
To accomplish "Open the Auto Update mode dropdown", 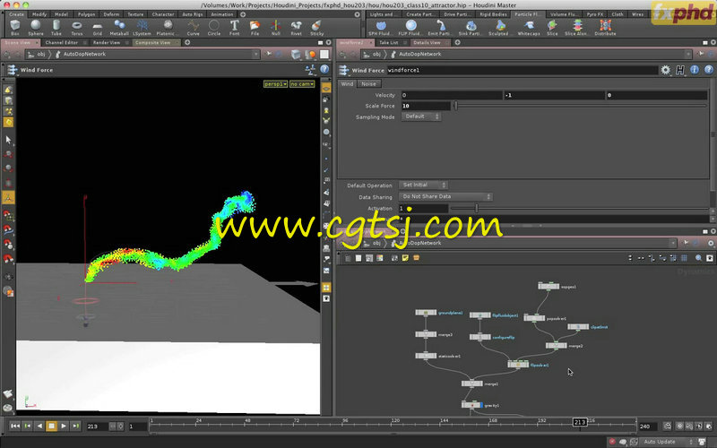I will pyautogui.click(x=665, y=442).
